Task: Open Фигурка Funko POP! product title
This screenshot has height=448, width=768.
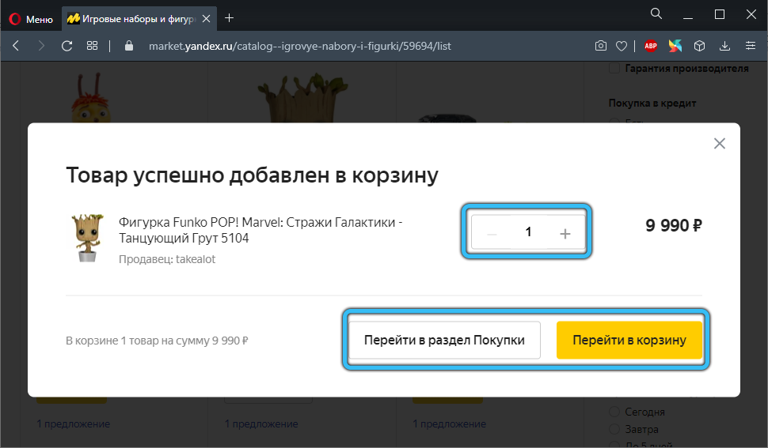Action: pyautogui.click(x=260, y=230)
